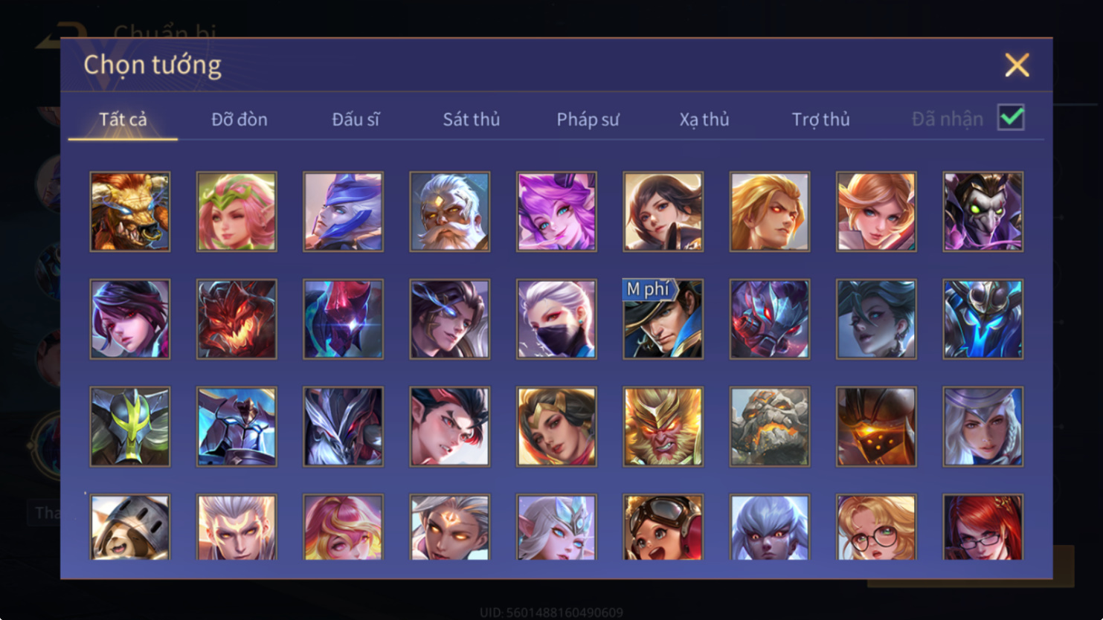
Task: Select the masked white-haired ninja hero
Action: (x=556, y=319)
